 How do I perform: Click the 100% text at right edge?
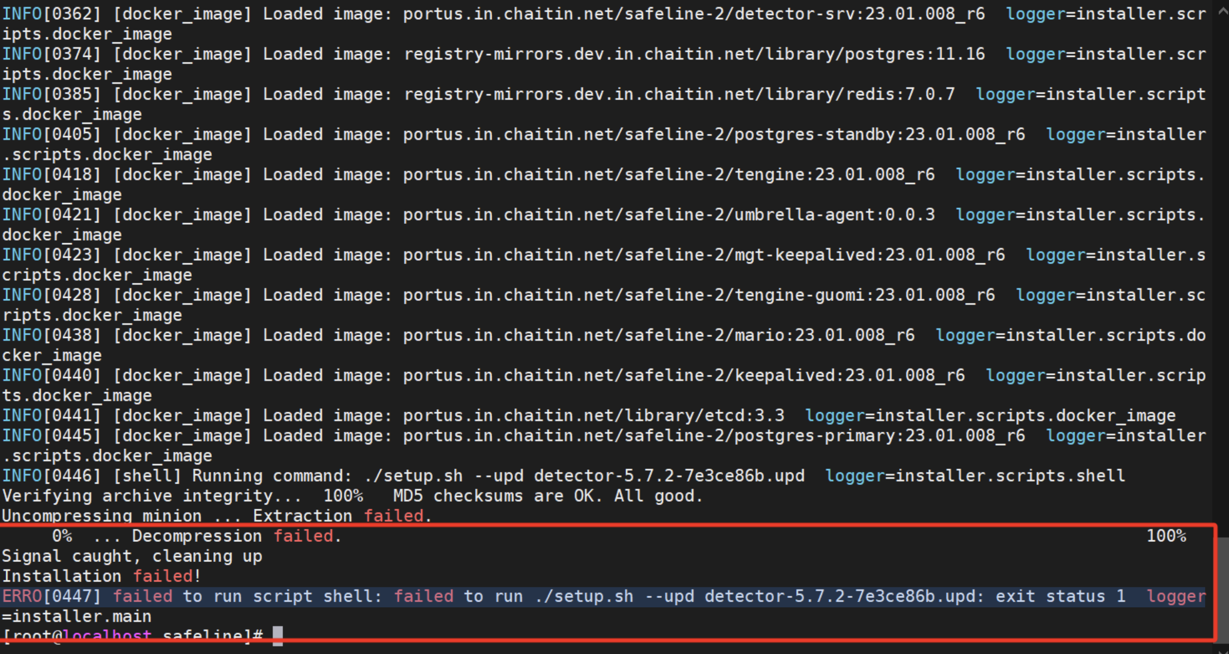(1166, 536)
